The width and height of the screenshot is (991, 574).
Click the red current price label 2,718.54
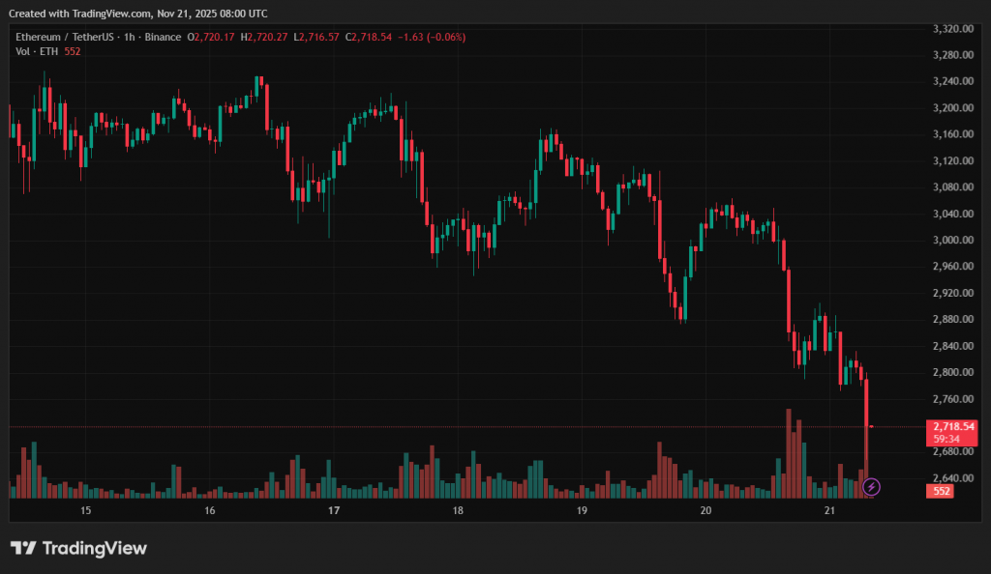(x=950, y=426)
